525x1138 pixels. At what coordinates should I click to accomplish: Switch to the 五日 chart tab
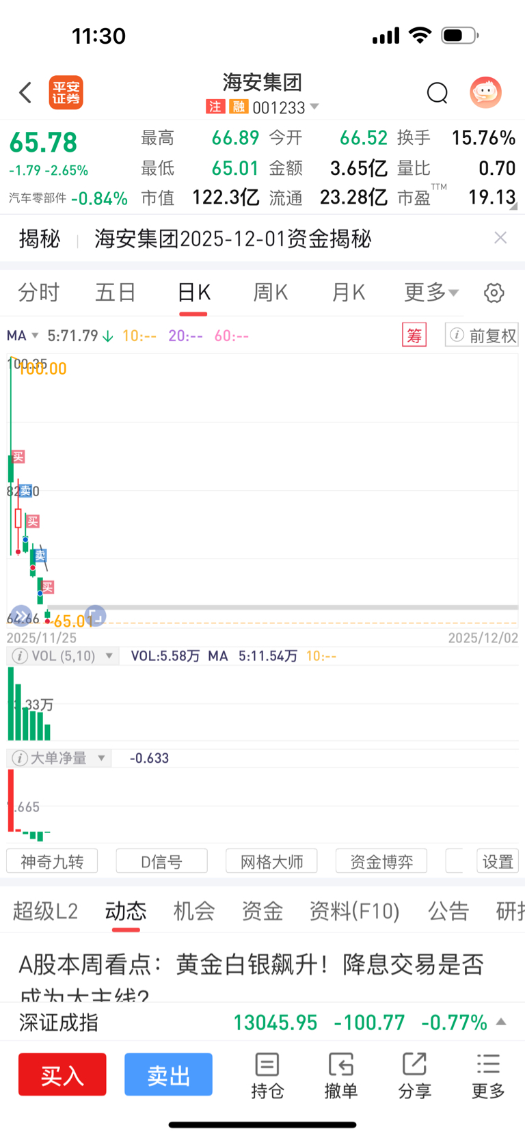pyautogui.click(x=116, y=293)
